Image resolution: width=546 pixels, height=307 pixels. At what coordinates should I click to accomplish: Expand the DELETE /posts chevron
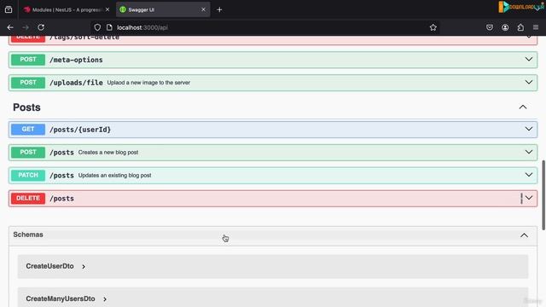tap(529, 198)
